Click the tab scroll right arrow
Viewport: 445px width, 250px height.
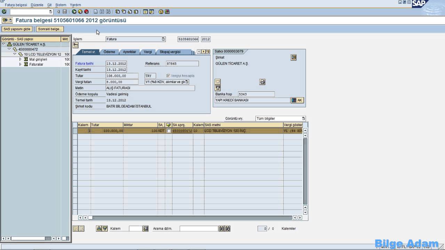pos(203,52)
